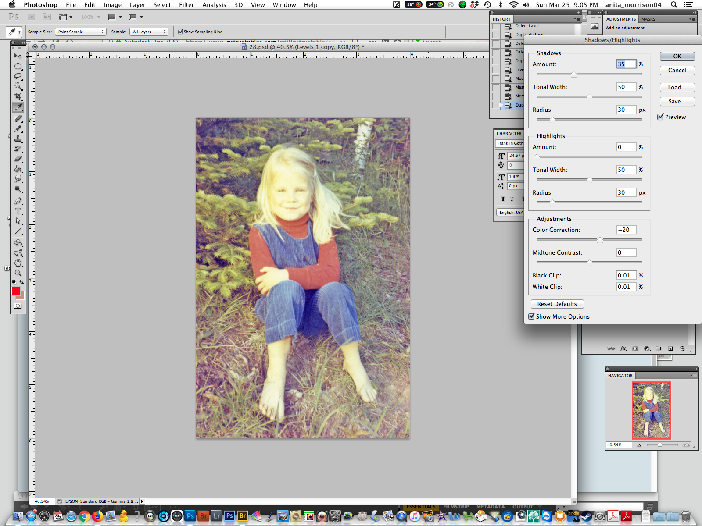
Task: Select the Pen tool
Action: pyautogui.click(x=18, y=201)
